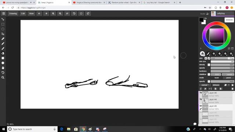Open the View menu
Screen dimensions: 235x132
31,14
